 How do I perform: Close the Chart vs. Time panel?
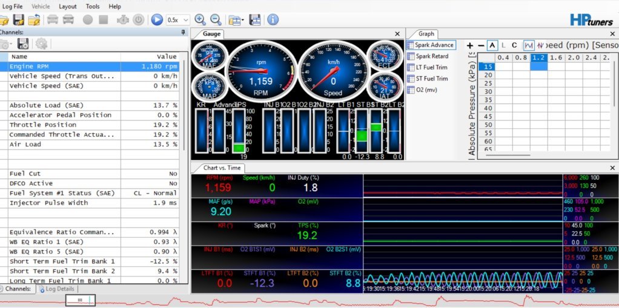(612, 168)
